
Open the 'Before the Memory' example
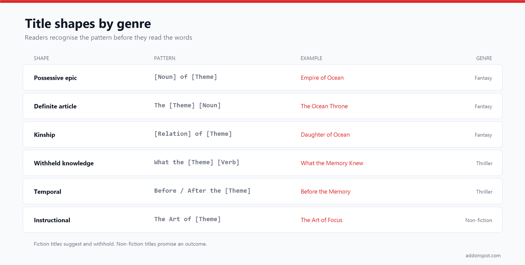[325, 192]
